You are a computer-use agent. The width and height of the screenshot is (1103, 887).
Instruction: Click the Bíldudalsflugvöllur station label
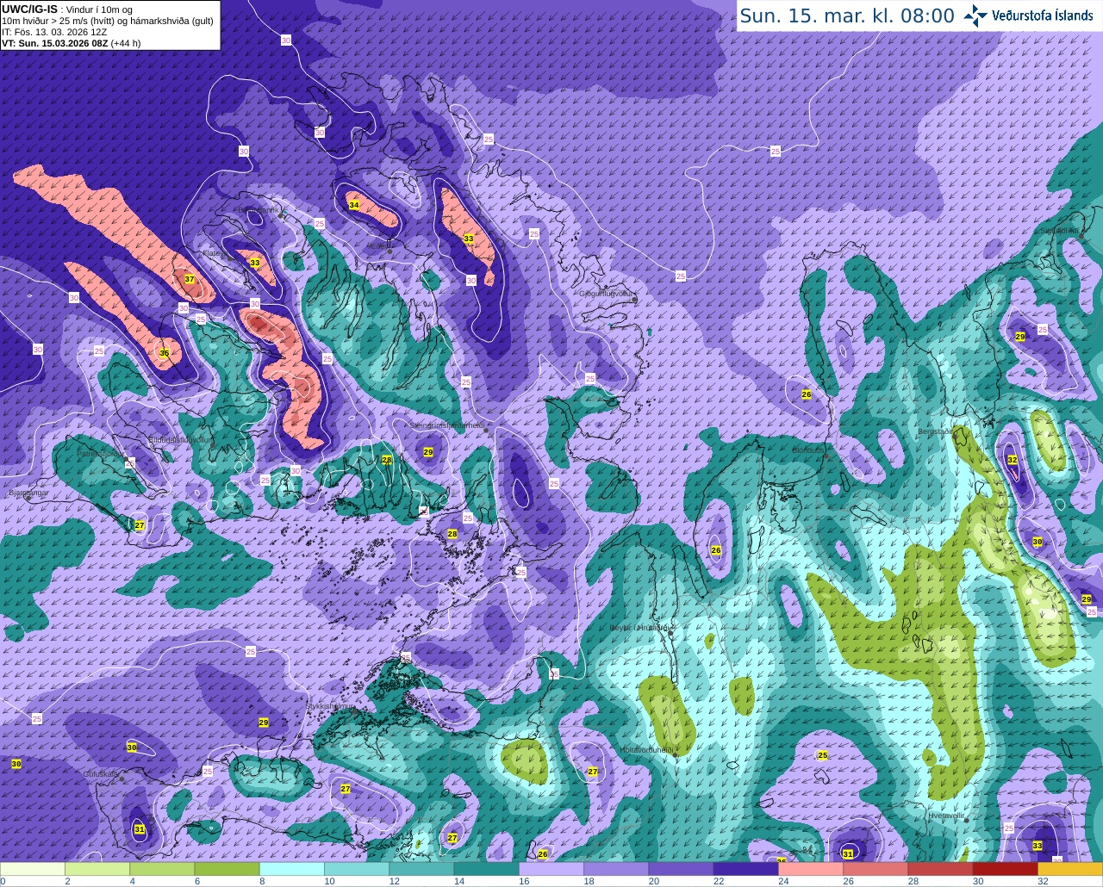[x=179, y=439]
